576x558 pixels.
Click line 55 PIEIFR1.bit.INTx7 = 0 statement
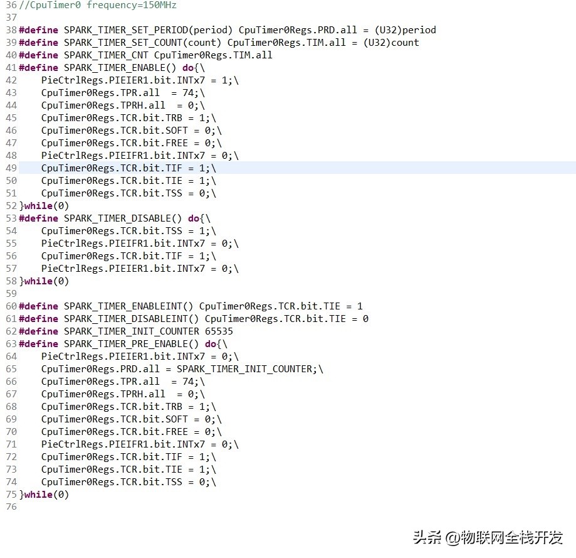140,244
